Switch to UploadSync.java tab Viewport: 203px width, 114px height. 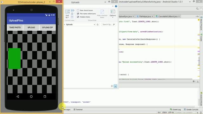click(x=125, y=16)
